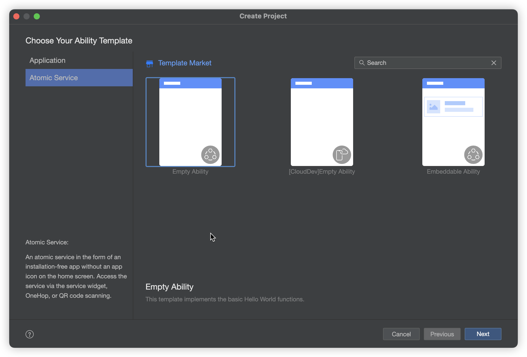
Task: Click the Template Market link text
Action: [185, 63]
